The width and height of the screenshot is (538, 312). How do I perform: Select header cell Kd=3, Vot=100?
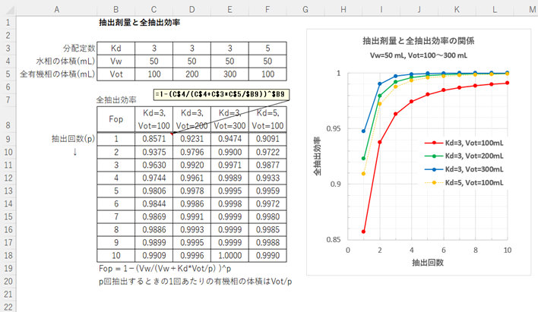point(153,119)
